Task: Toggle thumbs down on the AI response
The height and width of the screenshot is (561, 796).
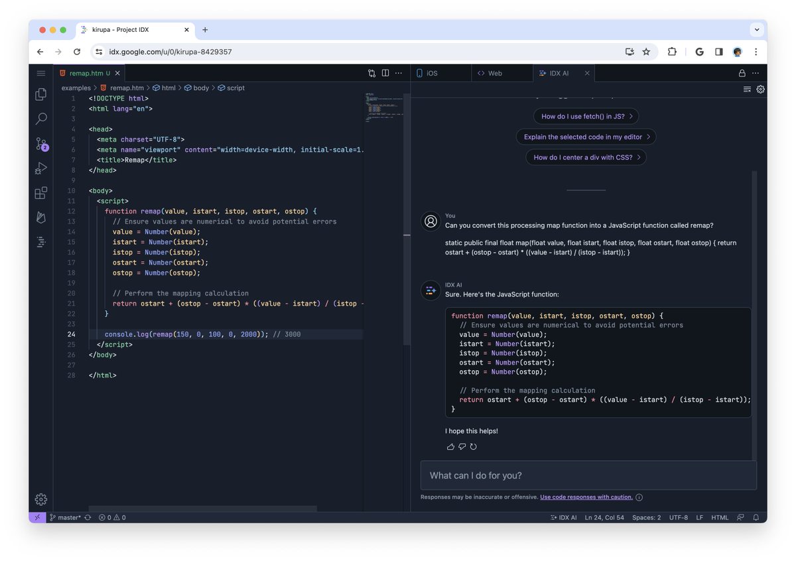Action: click(462, 446)
